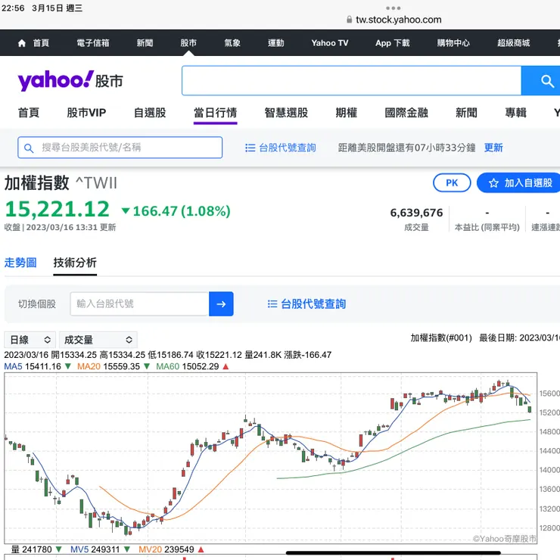This screenshot has height=560, width=560.
Task: Open the 股市VIP menu item
Action: [86, 113]
